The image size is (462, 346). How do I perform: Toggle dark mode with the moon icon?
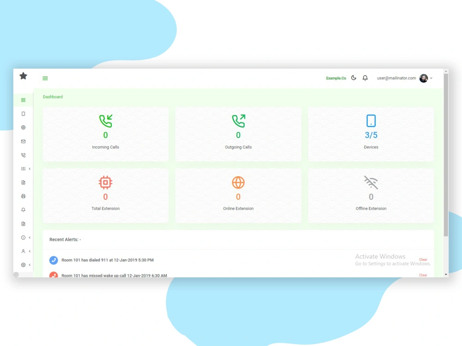pyautogui.click(x=353, y=78)
